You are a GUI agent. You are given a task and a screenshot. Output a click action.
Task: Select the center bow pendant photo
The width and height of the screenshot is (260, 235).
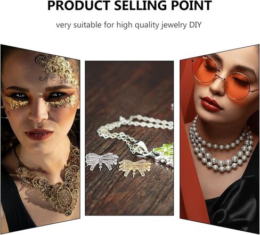coord(129,138)
